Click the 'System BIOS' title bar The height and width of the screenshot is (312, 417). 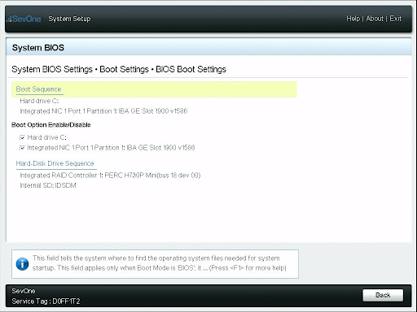click(208, 47)
